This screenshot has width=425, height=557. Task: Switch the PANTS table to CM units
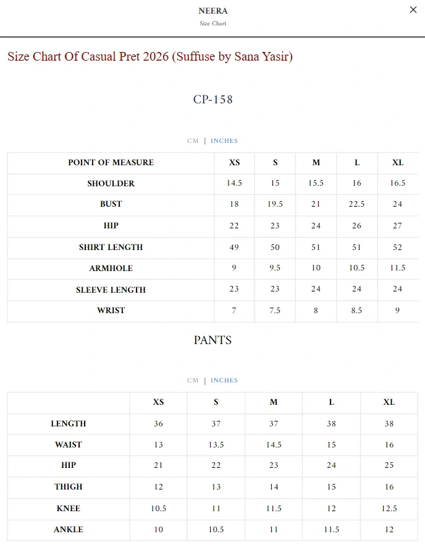coord(193,381)
